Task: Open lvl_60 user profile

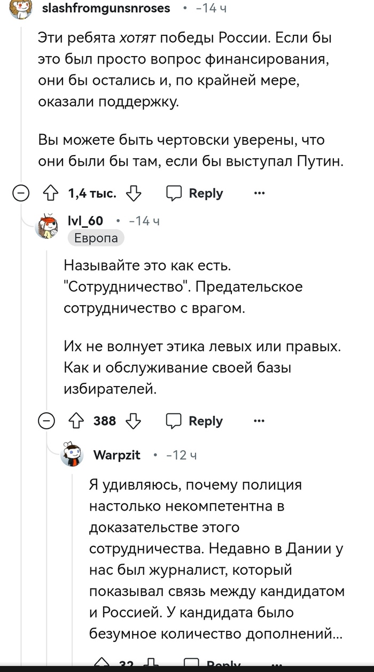Action: (x=85, y=221)
